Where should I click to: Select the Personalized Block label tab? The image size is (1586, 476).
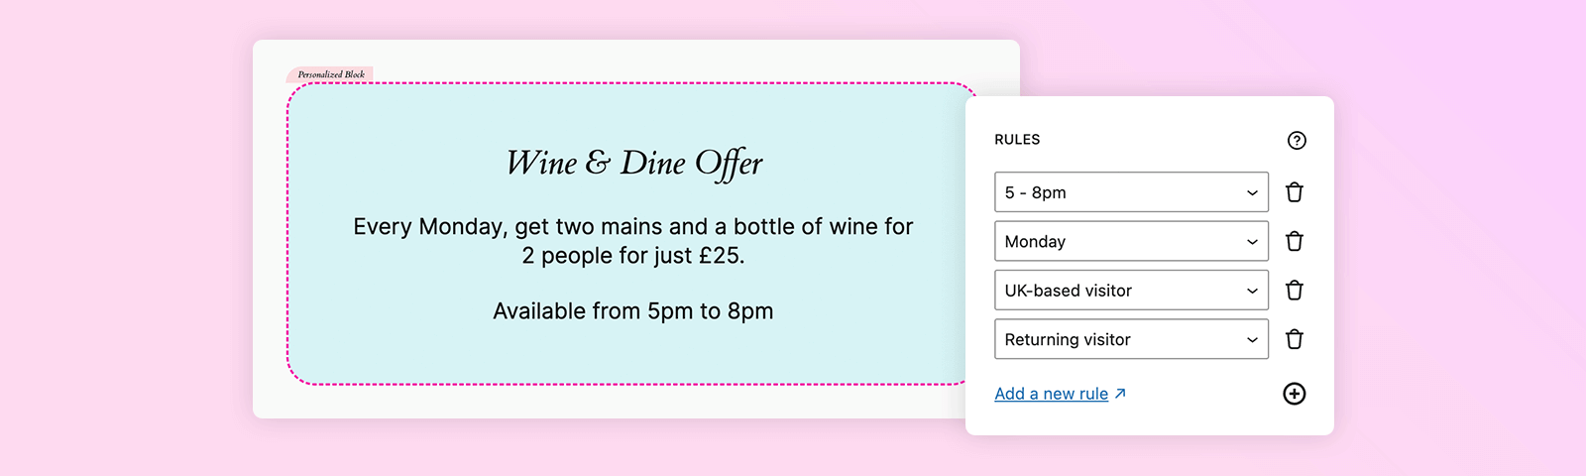tap(330, 74)
